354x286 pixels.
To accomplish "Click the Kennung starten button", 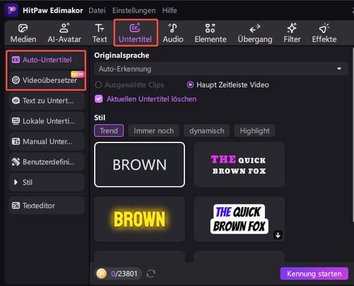I will pos(314,273).
